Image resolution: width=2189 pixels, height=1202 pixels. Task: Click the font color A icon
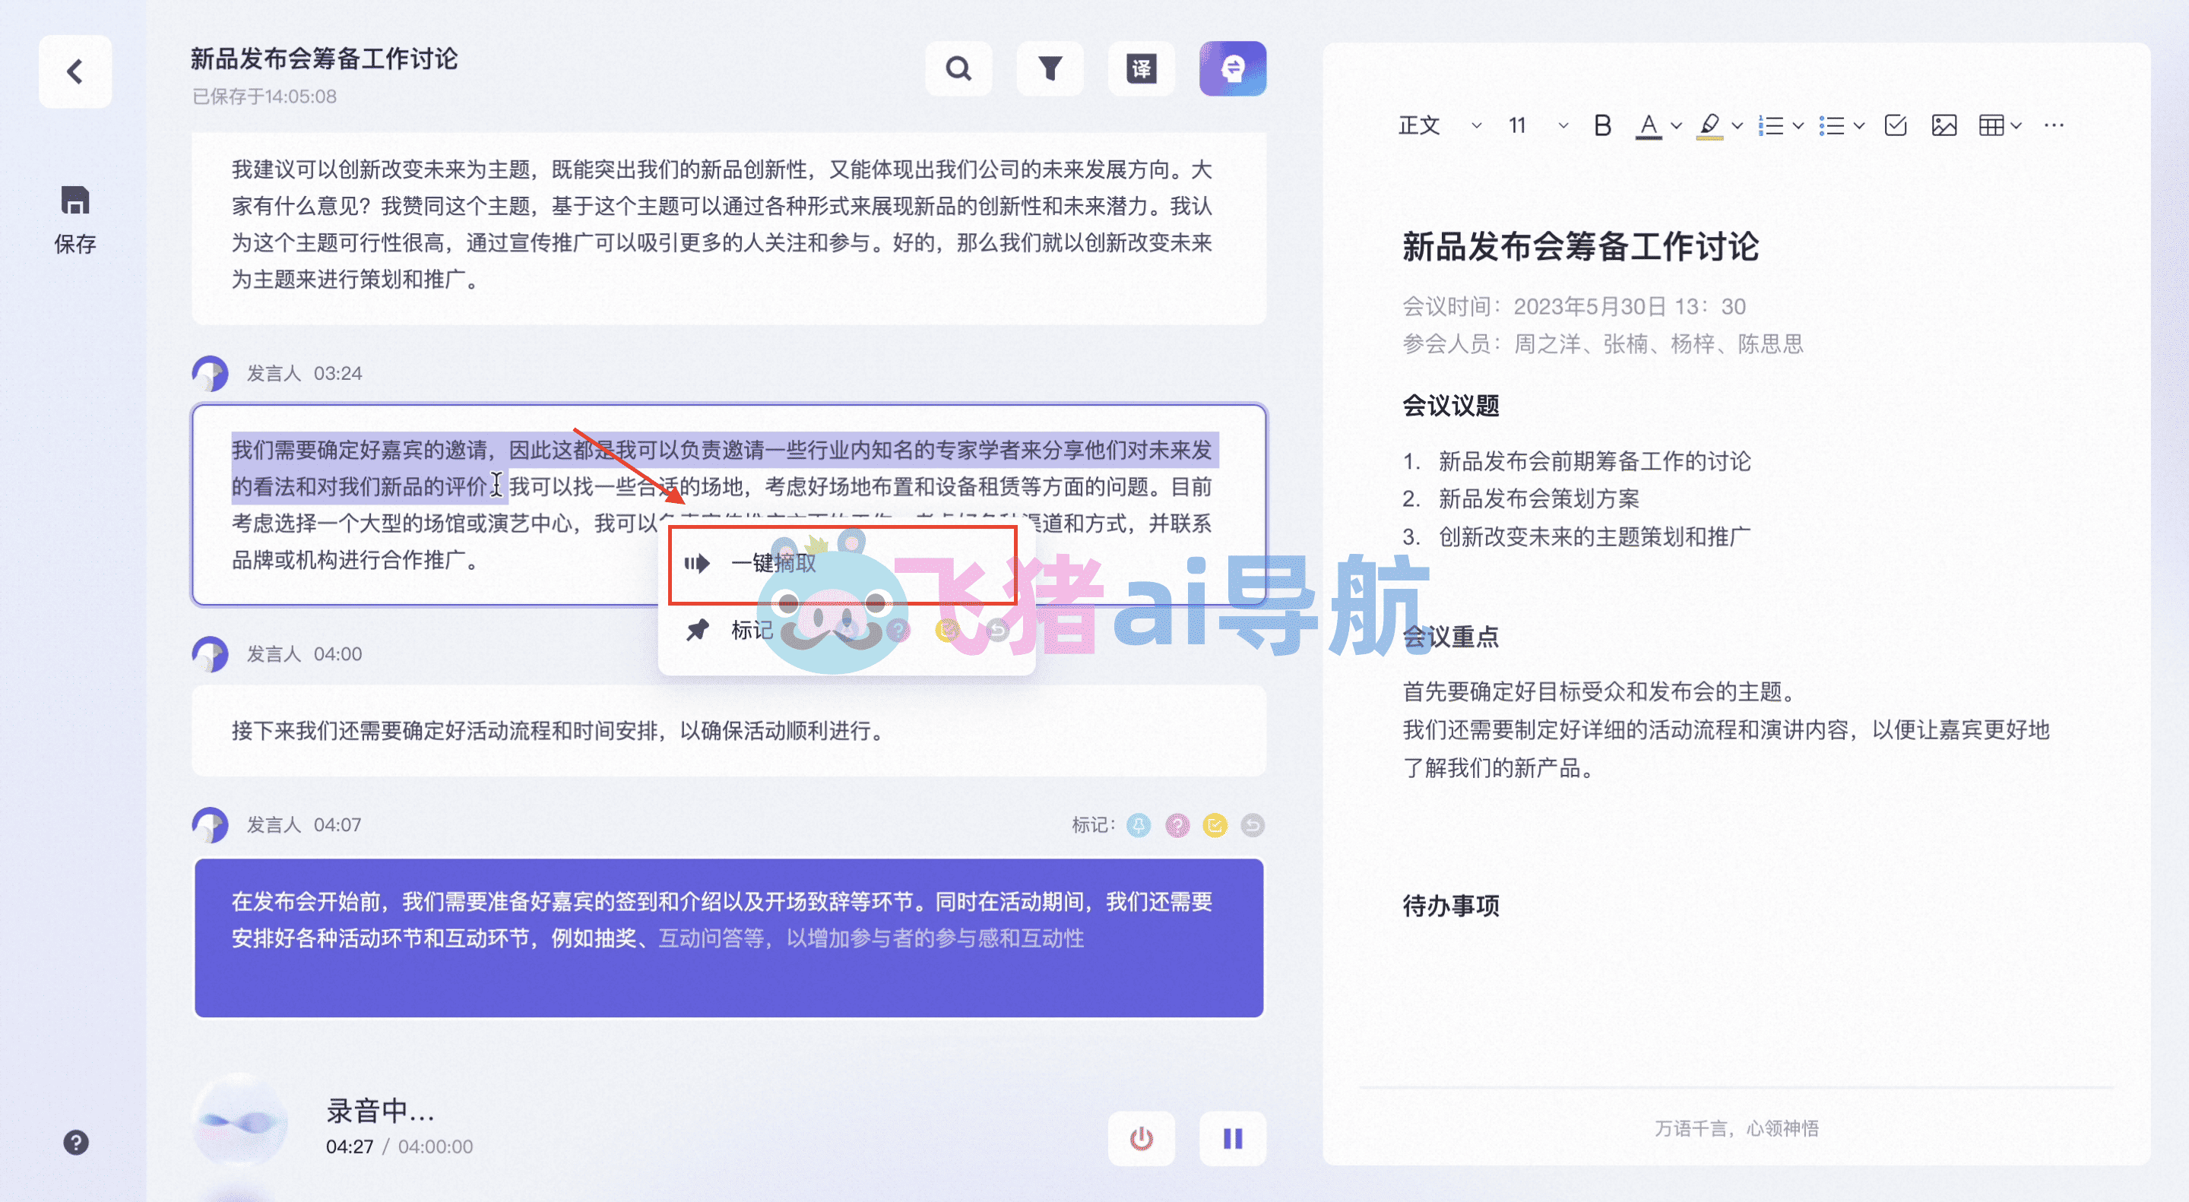point(1649,125)
